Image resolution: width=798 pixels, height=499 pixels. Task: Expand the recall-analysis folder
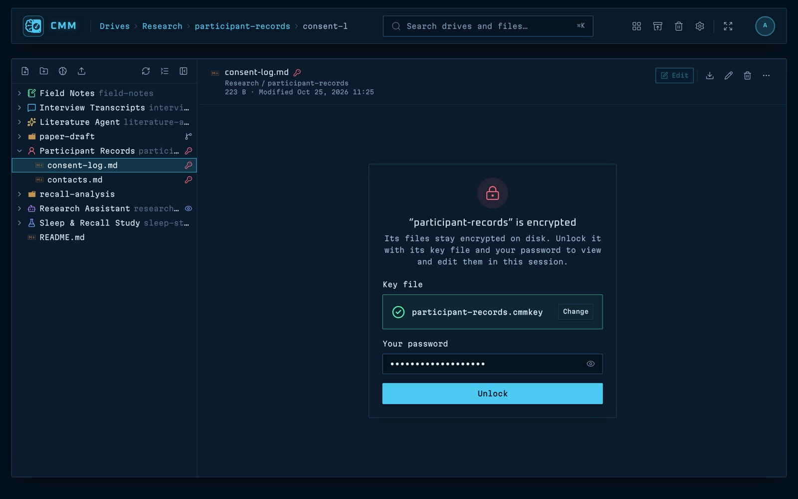tap(19, 194)
